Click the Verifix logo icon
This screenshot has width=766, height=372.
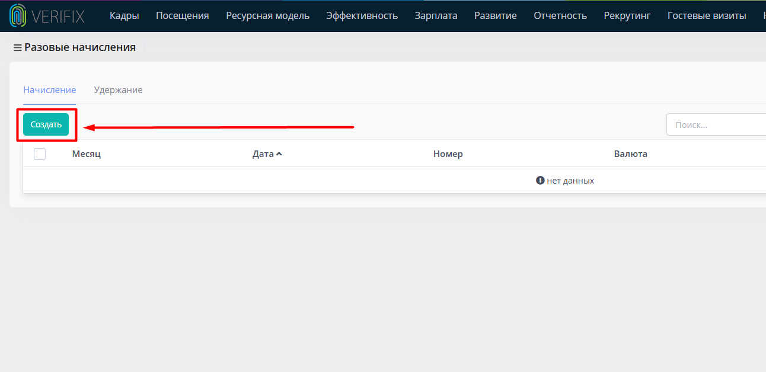[x=18, y=15]
